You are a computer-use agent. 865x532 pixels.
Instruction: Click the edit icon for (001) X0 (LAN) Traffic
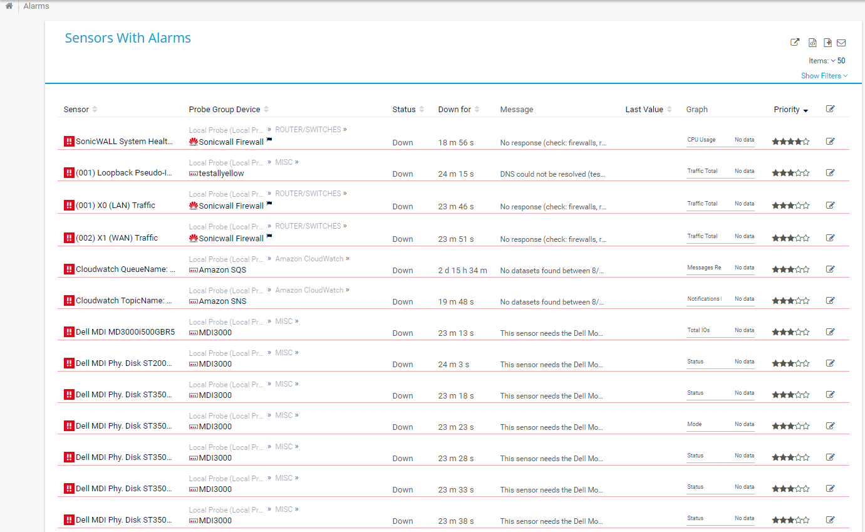coord(831,206)
